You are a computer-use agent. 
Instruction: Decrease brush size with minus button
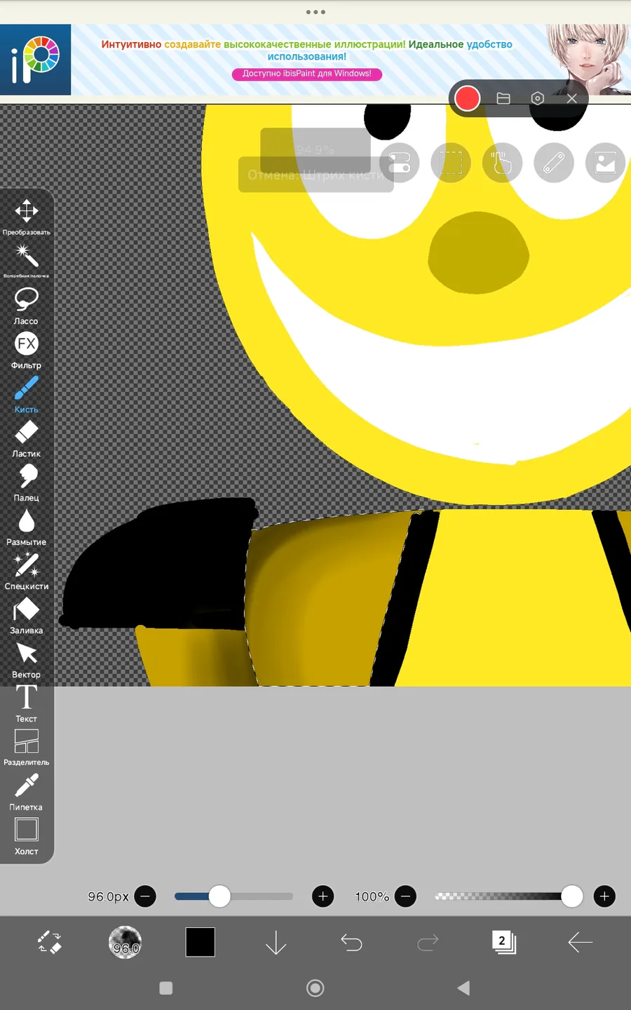[145, 896]
